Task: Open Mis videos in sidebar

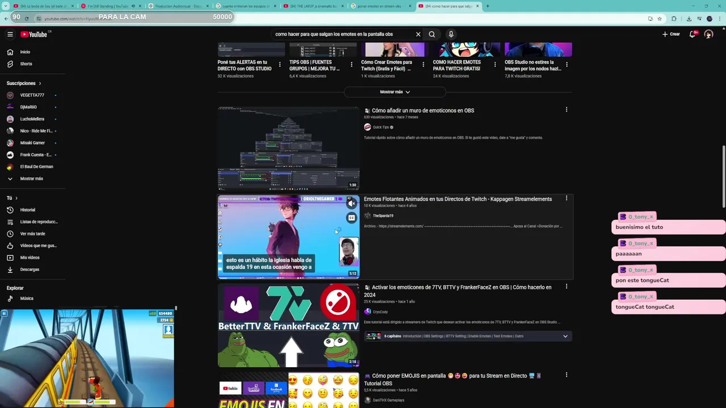Action: point(31,257)
